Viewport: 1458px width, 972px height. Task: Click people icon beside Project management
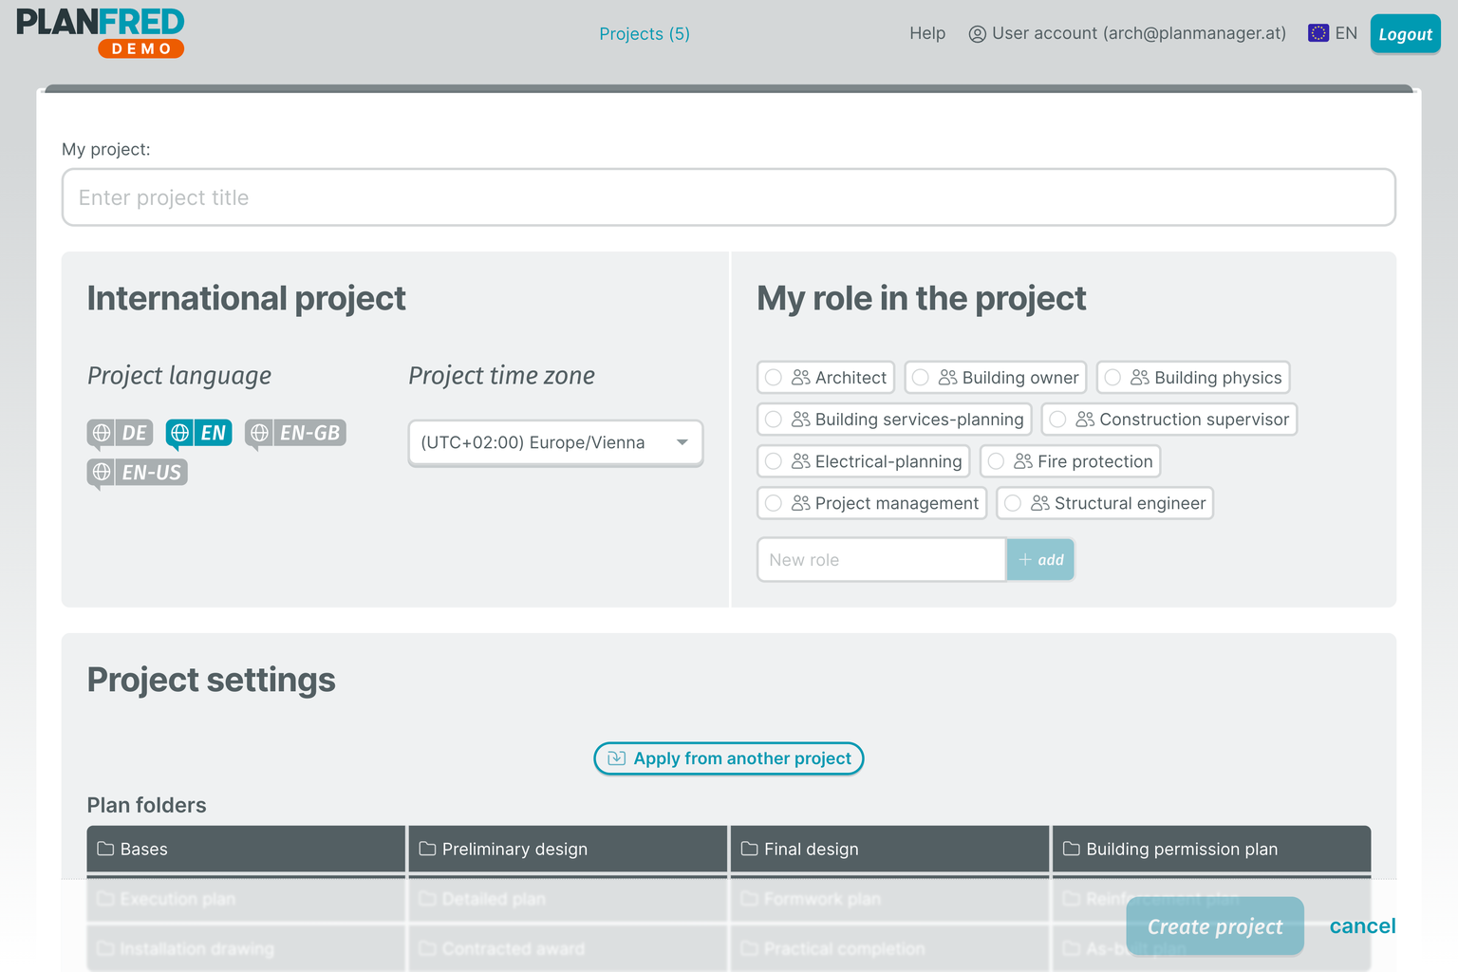point(801,503)
